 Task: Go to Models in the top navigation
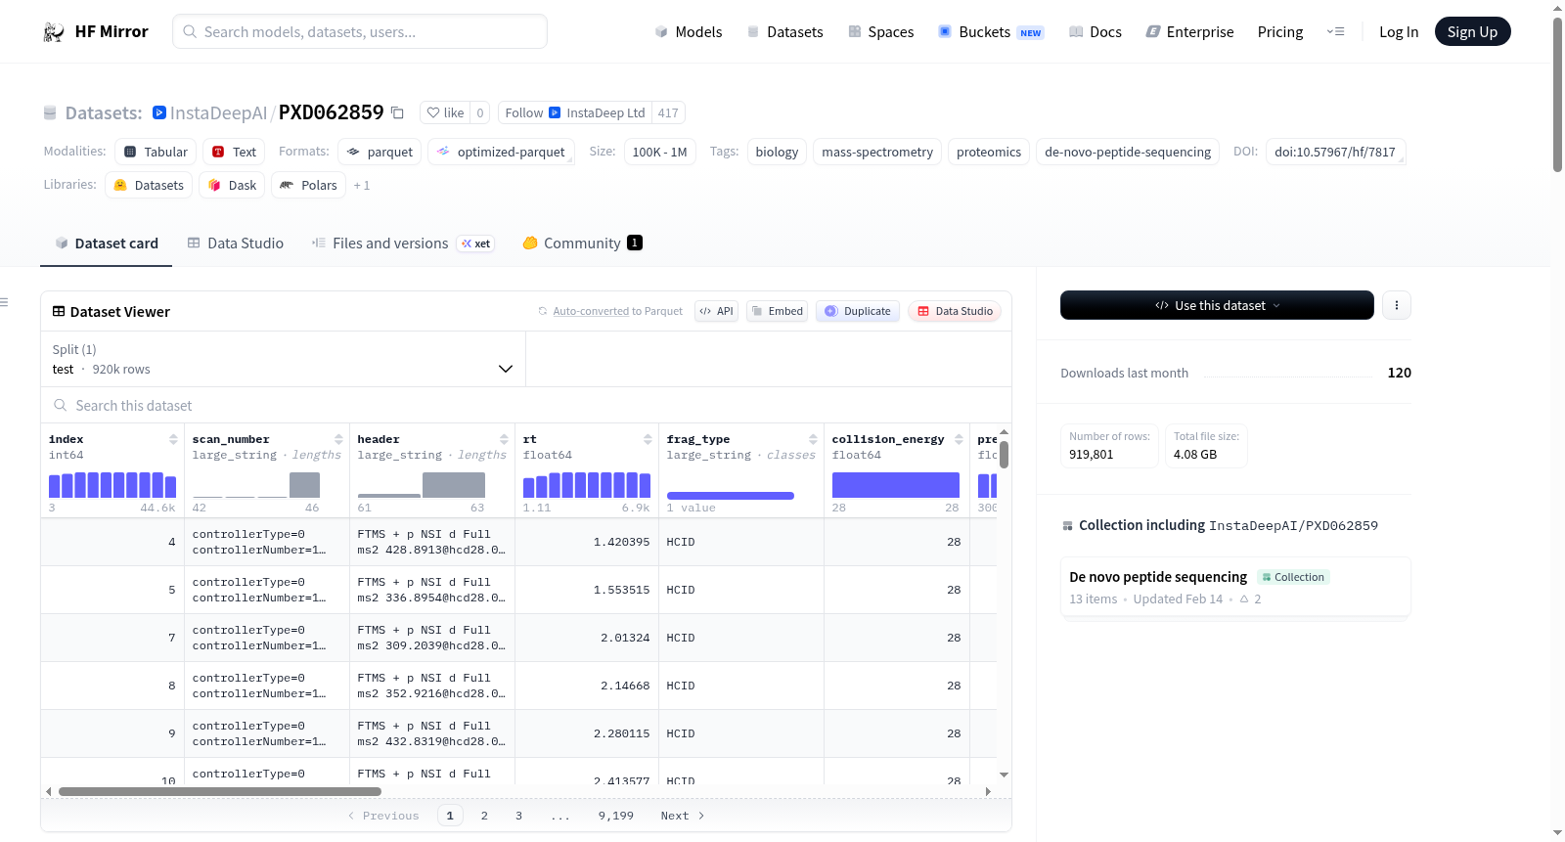coord(689,32)
